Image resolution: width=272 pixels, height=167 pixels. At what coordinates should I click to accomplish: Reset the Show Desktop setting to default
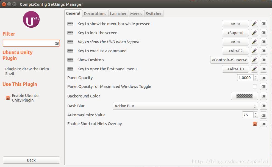263,60
